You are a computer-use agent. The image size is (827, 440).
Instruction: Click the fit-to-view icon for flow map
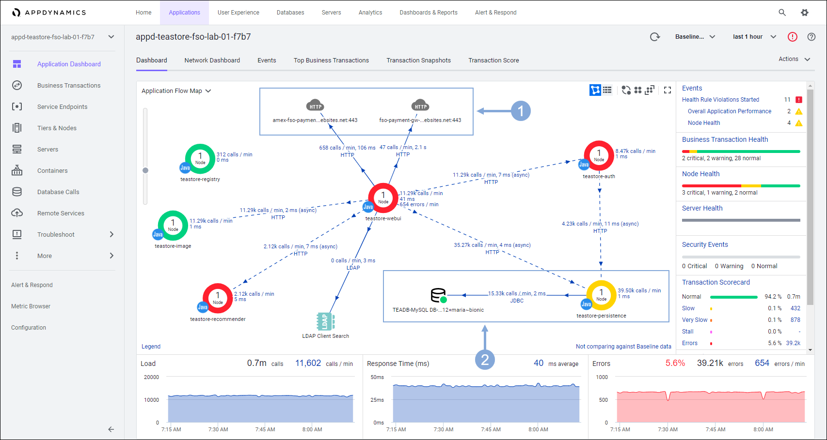click(x=650, y=90)
